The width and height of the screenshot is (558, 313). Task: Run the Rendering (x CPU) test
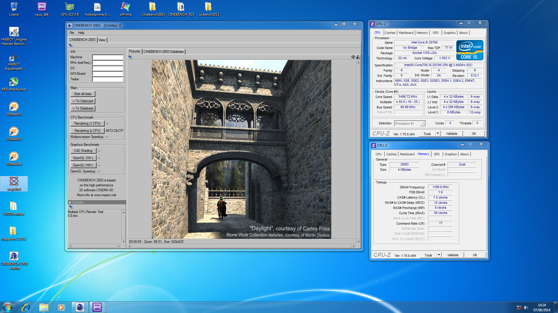click(x=87, y=131)
